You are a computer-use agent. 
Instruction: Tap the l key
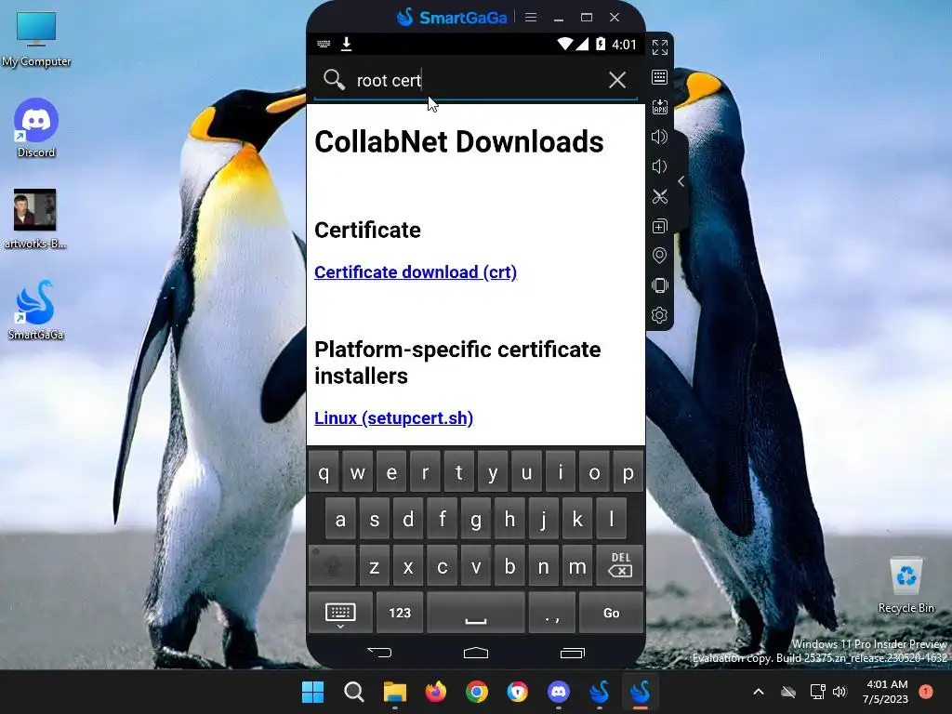click(x=612, y=519)
